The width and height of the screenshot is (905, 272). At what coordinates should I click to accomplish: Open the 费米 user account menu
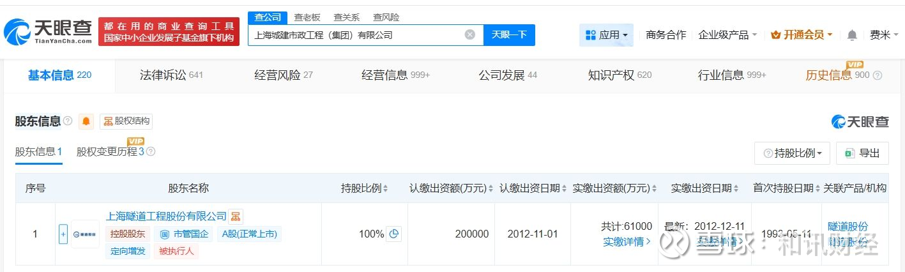(x=883, y=35)
